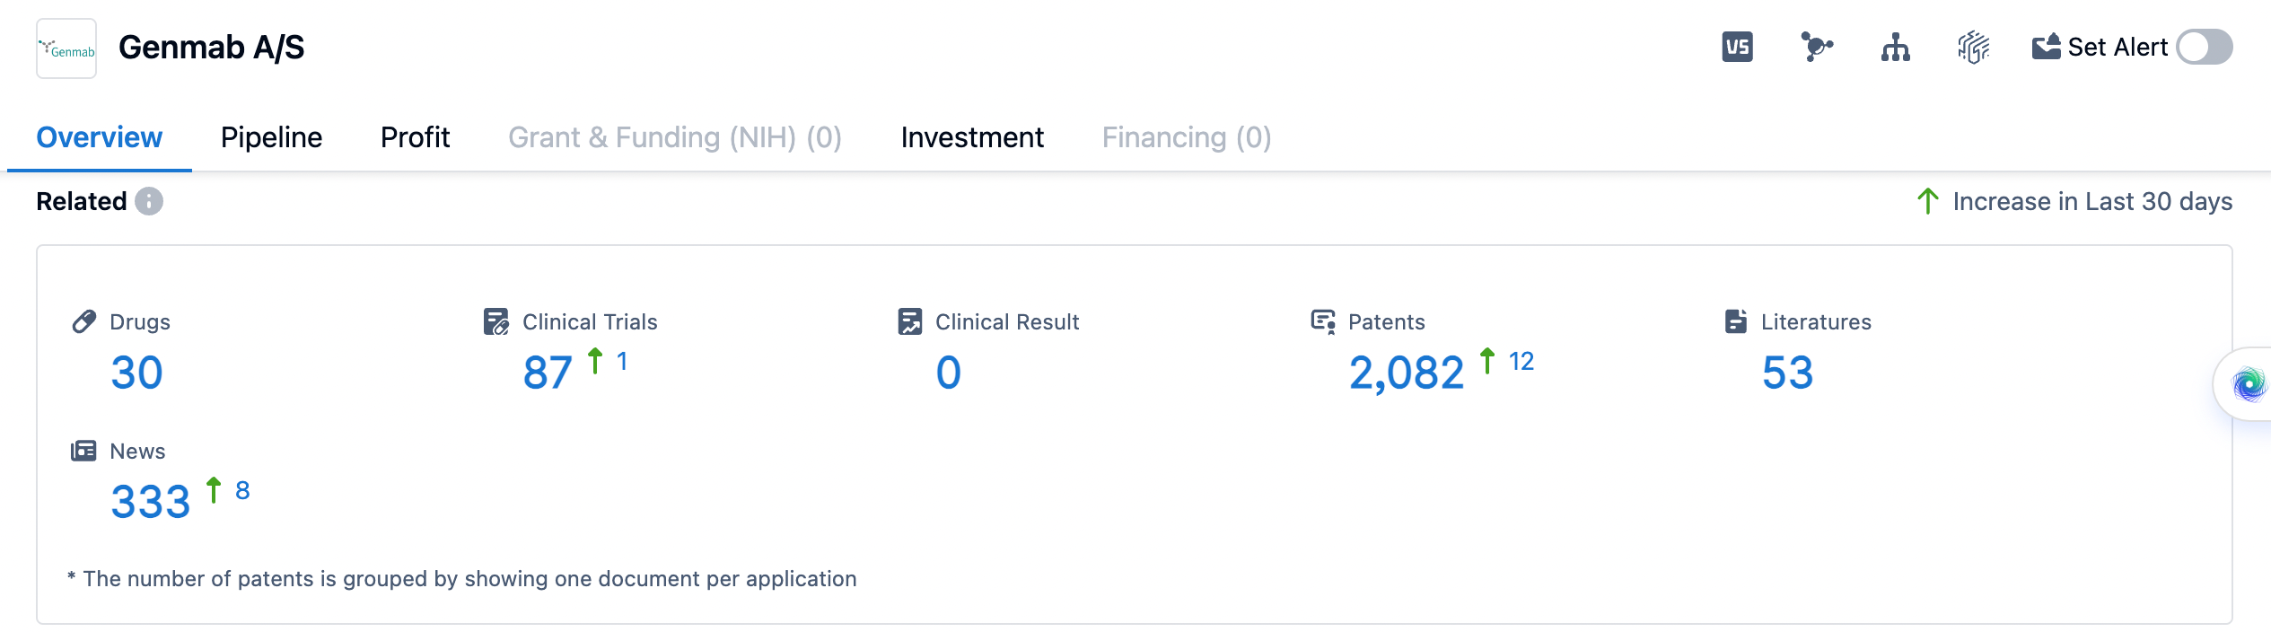Click the VS compare icon
The width and height of the screenshot is (2271, 632).
pos(1737,47)
